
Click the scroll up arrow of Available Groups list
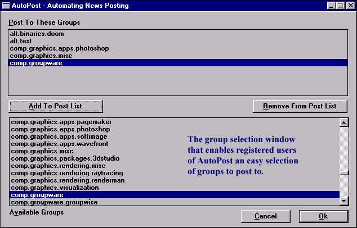coord(343,122)
